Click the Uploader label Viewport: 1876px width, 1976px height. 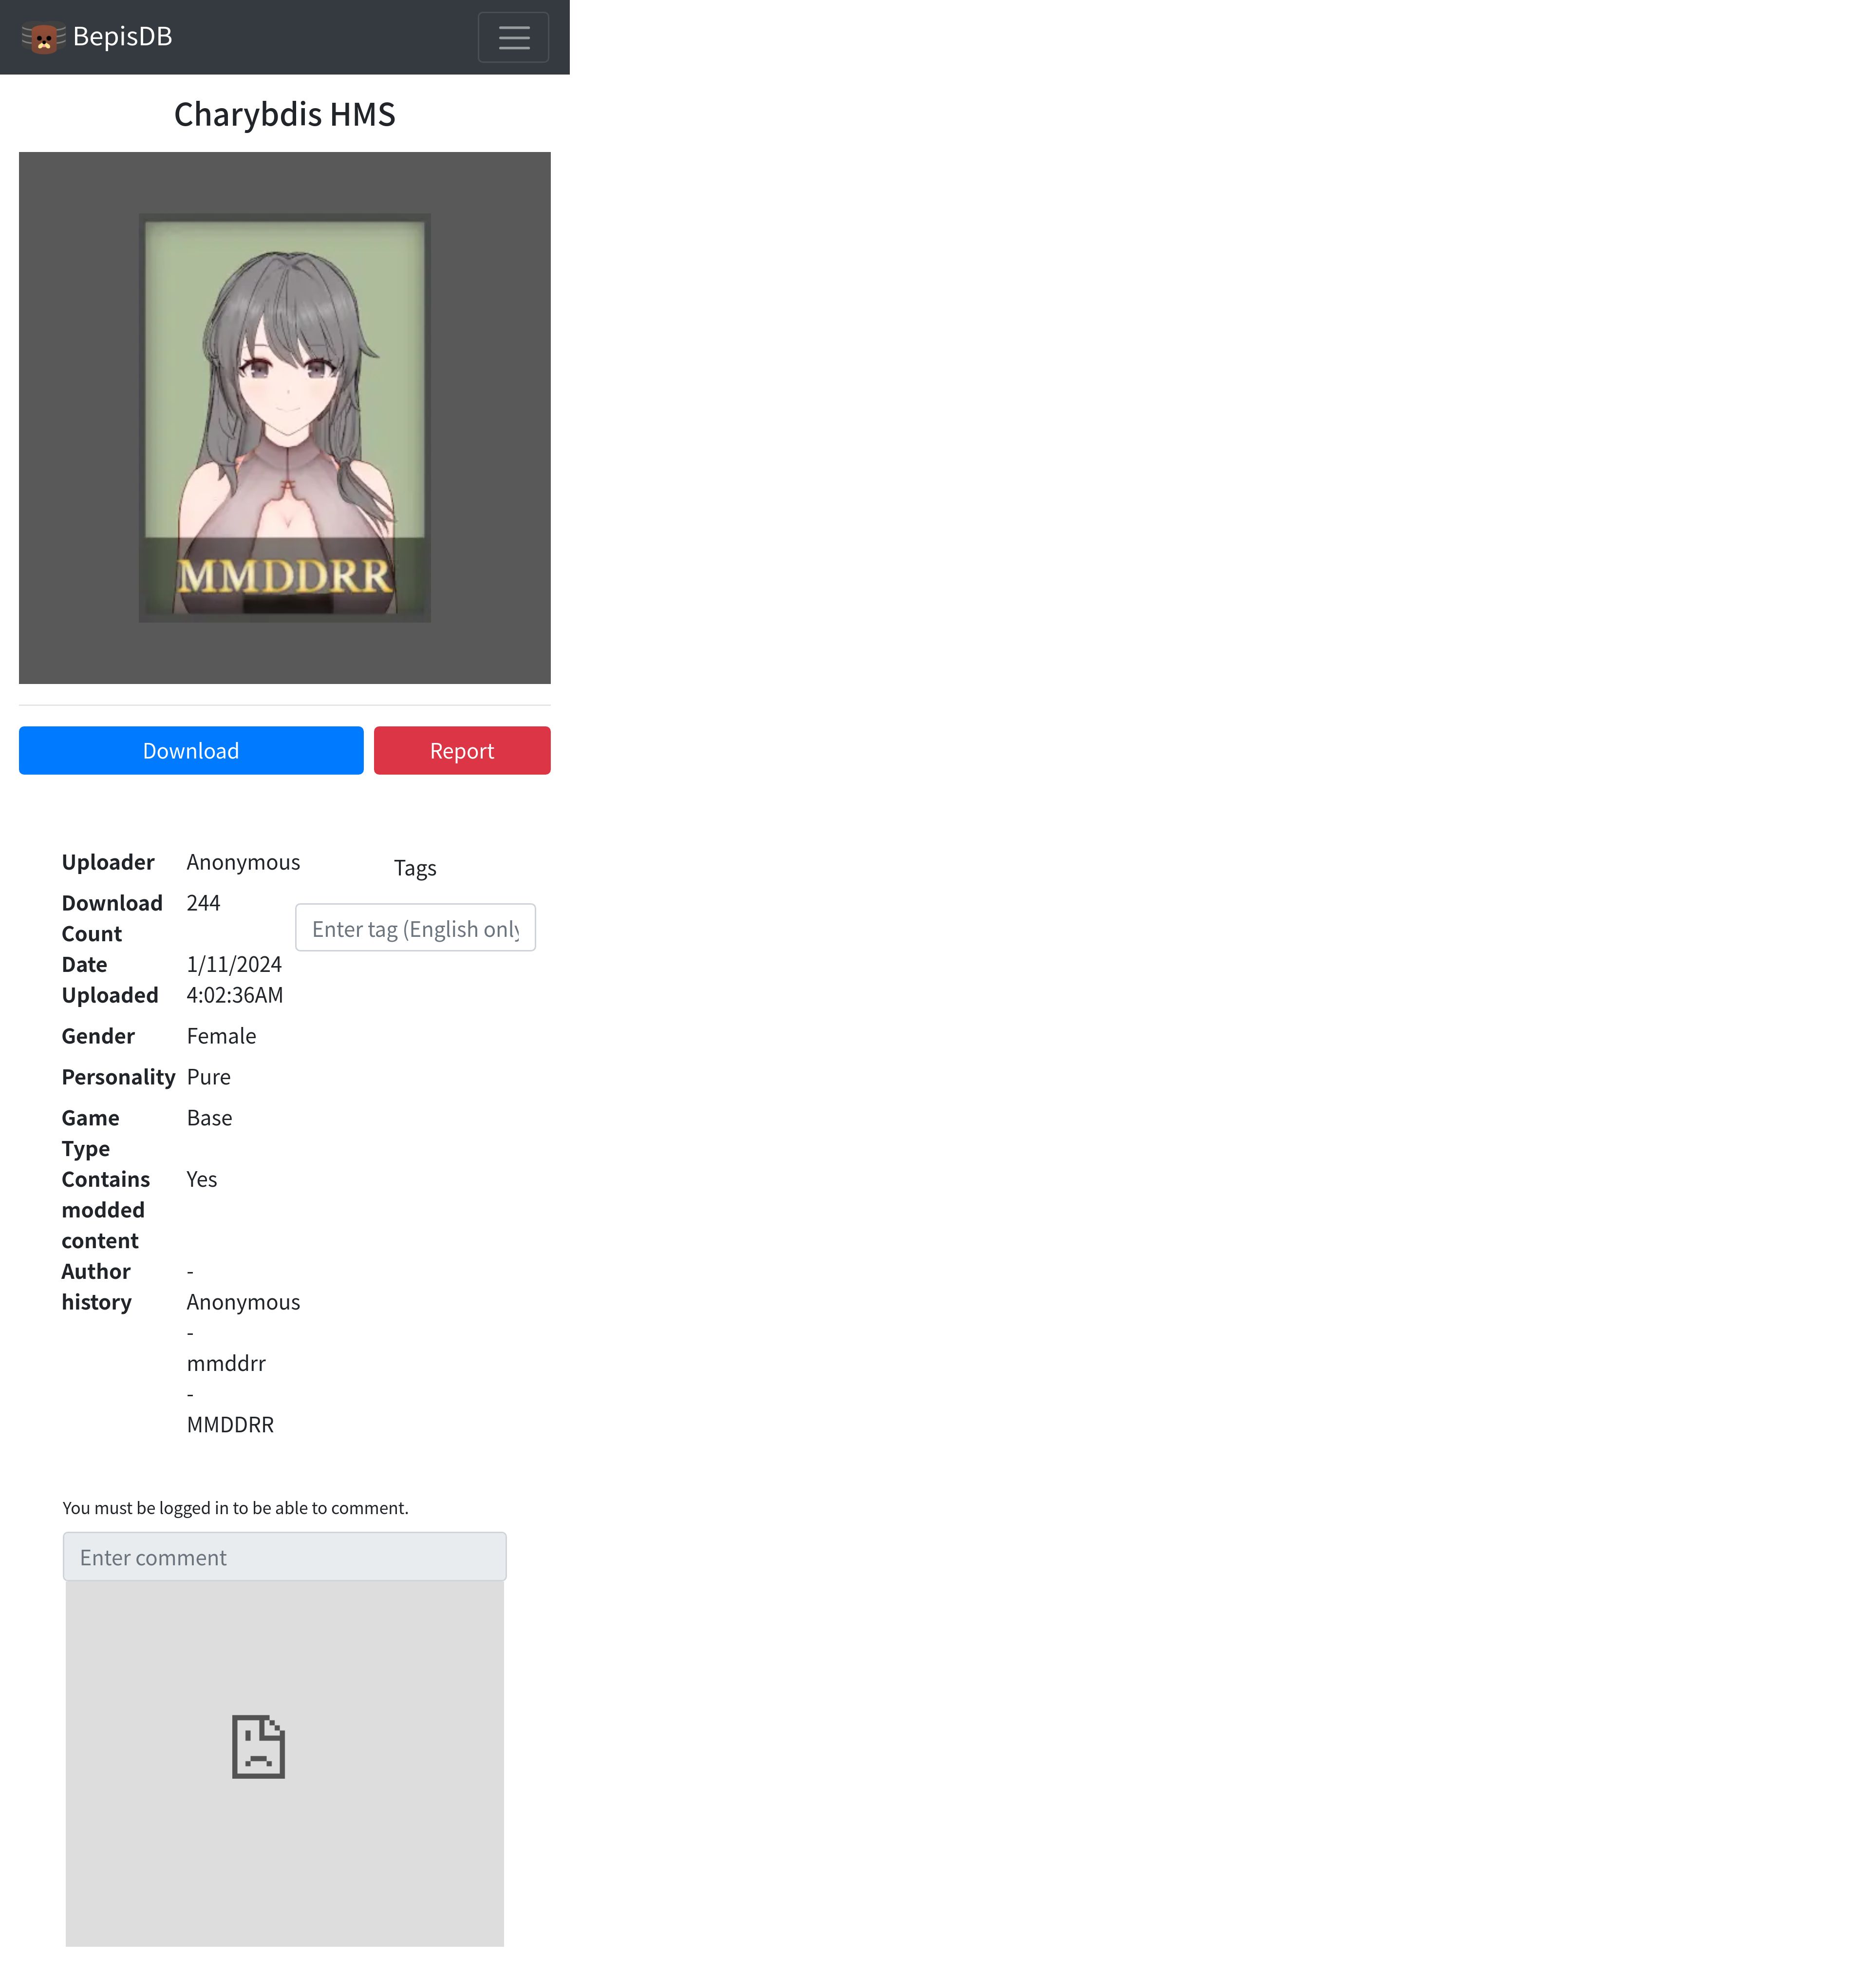coord(108,862)
